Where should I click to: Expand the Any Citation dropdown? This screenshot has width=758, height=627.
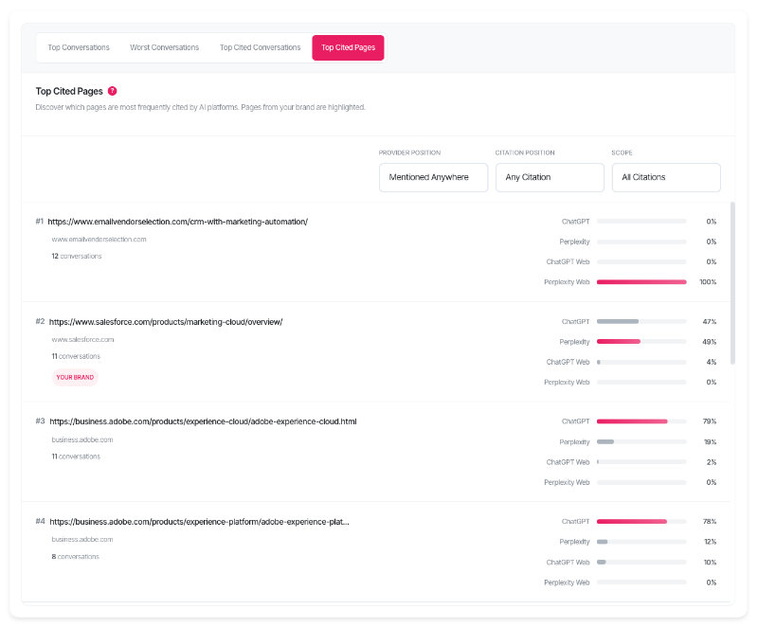[x=550, y=177]
